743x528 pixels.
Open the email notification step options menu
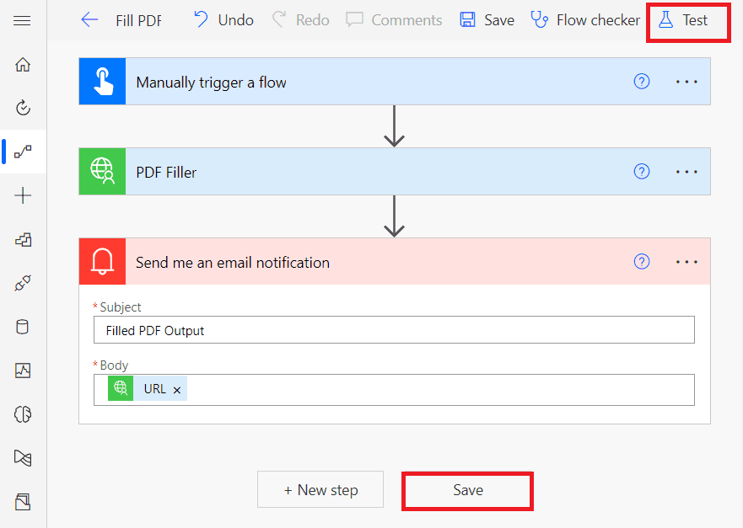click(x=686, y=261)
